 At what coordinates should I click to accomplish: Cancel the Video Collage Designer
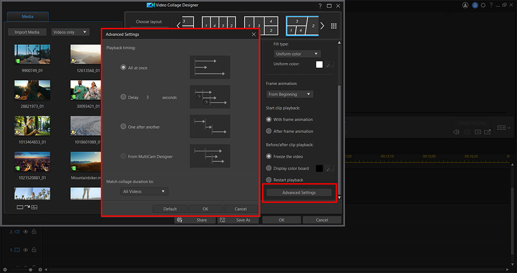pyautogui.click(x=322, y=220)
